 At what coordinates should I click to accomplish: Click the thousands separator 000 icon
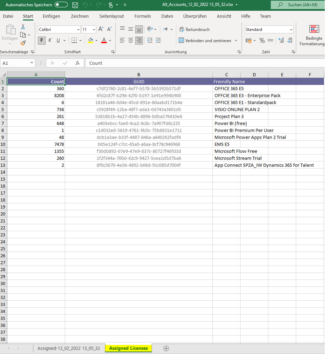(x=271, y=41)
